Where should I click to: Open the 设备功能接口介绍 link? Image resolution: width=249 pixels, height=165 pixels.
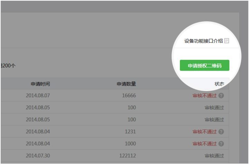click(203, 41)
